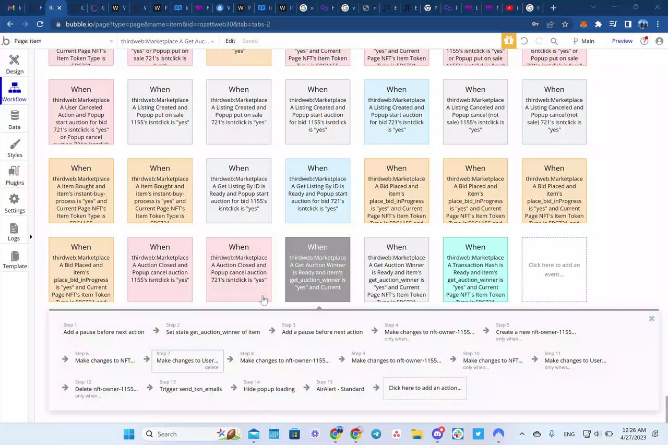Open Twitter from the taskbar

coord(478,434)
